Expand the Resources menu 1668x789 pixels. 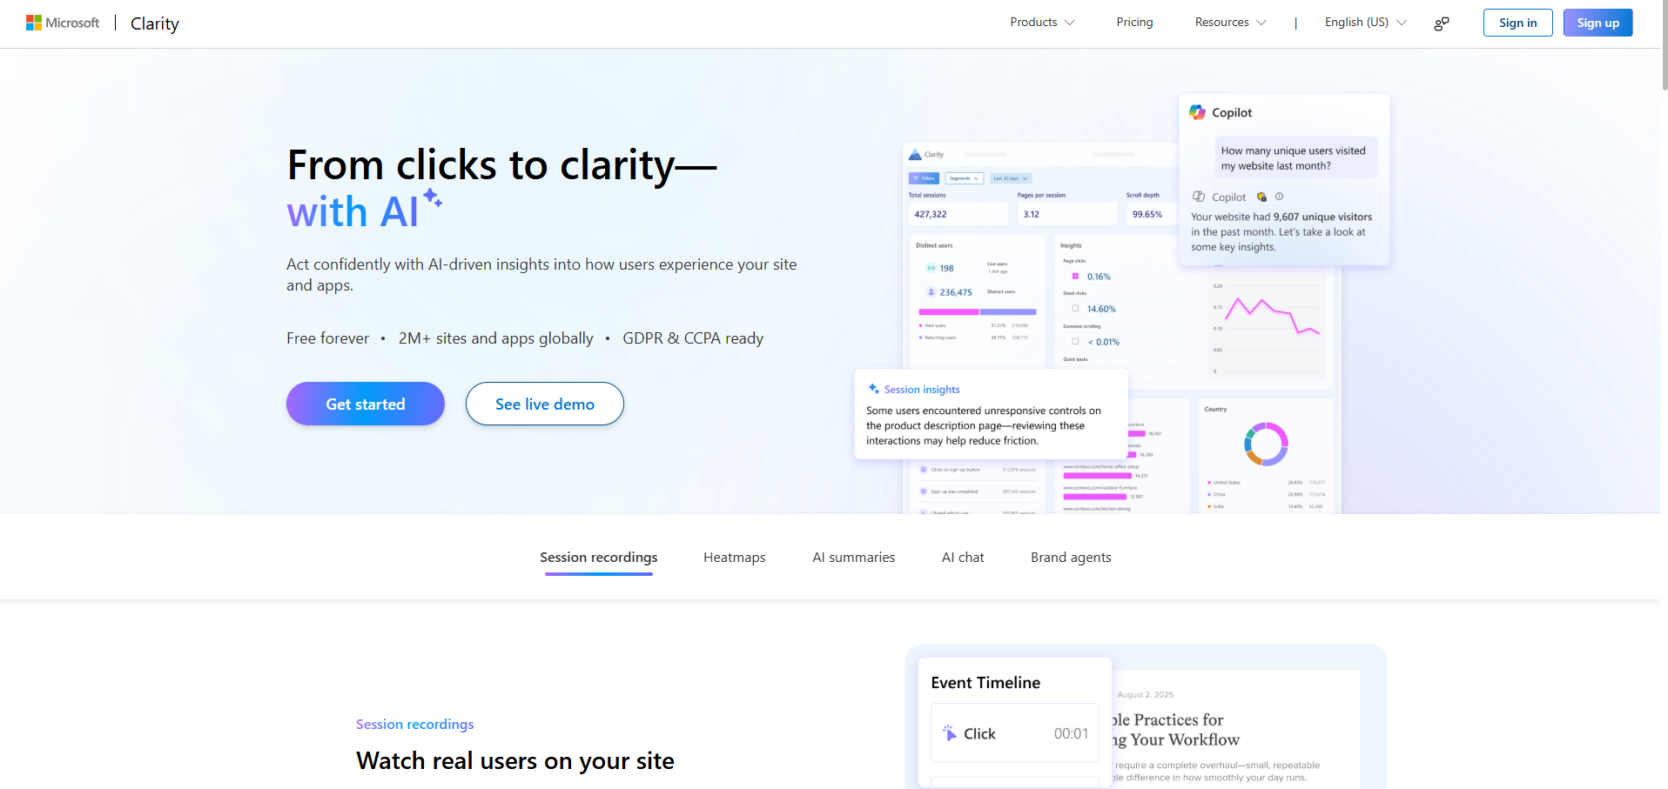tap(1229, 22)
